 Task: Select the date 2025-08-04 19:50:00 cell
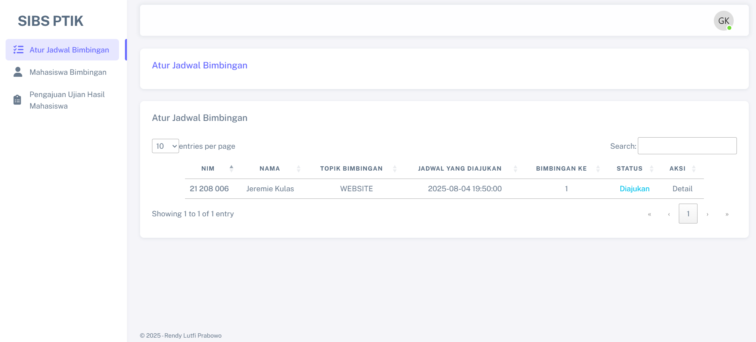click(465, 189)
